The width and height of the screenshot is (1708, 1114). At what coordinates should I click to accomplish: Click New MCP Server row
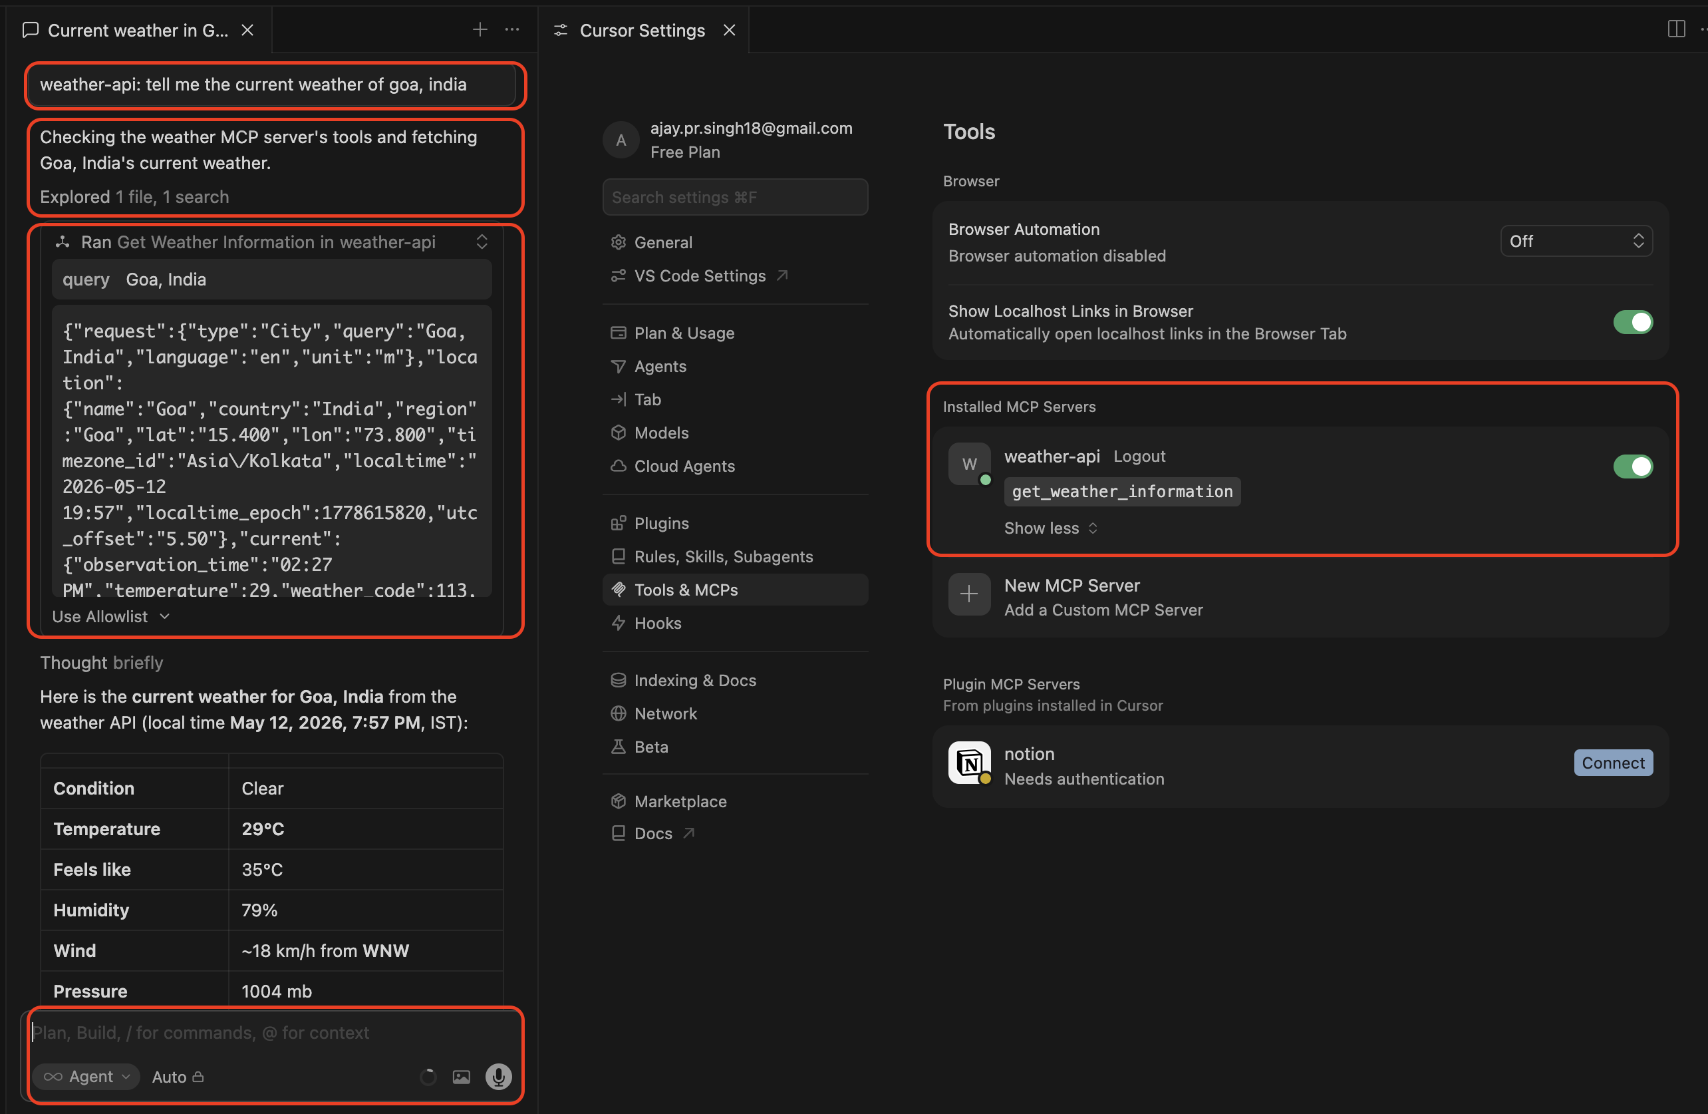1300,597
